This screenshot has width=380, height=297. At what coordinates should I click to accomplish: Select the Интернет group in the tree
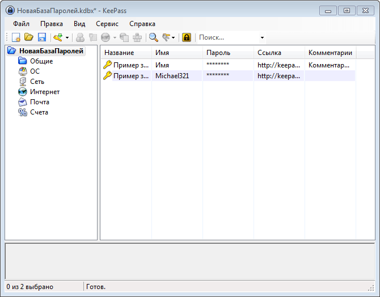pyautogui.click(x=45, y=92)
